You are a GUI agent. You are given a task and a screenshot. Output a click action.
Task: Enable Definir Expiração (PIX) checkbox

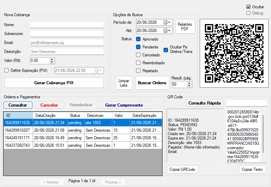[7, 70]
